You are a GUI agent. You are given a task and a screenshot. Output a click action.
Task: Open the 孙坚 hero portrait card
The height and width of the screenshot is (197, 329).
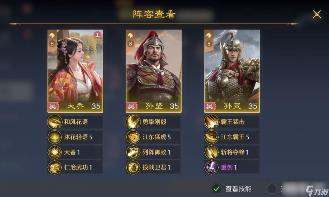coord(154,71)
